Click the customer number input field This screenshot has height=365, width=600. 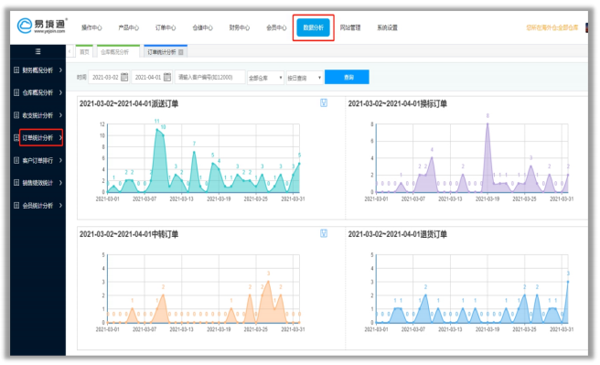(210, 77)
